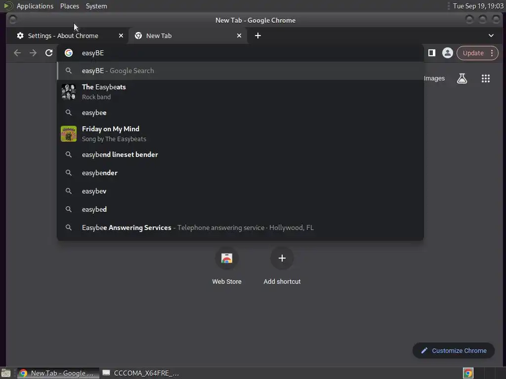This screenshot has height=379, width=506.
Task: Pick the easybed suggestion
Action: [240, 209]
